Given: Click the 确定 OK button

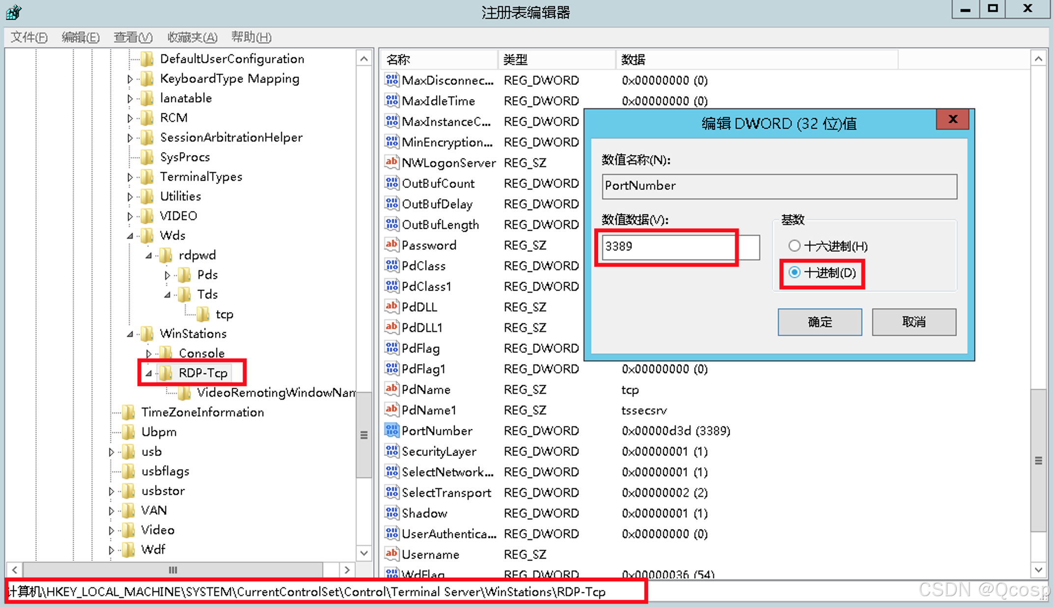Looking at the screenshot, I should 819,322.
